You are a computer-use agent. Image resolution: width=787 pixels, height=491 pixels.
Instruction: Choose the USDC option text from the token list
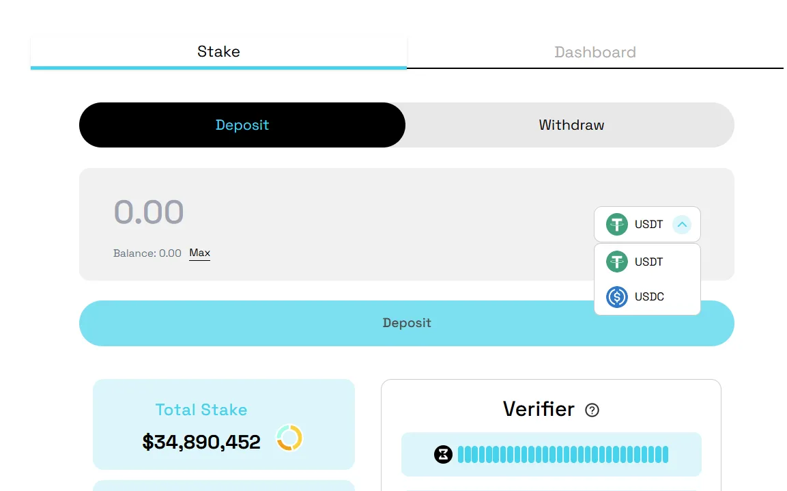[x=649, y=297]
